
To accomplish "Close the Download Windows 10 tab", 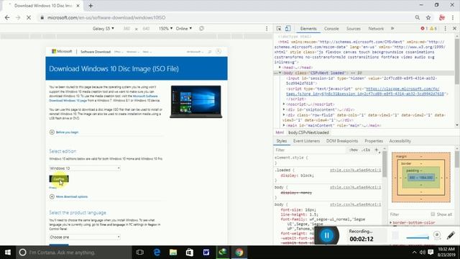I will (78, 6).
